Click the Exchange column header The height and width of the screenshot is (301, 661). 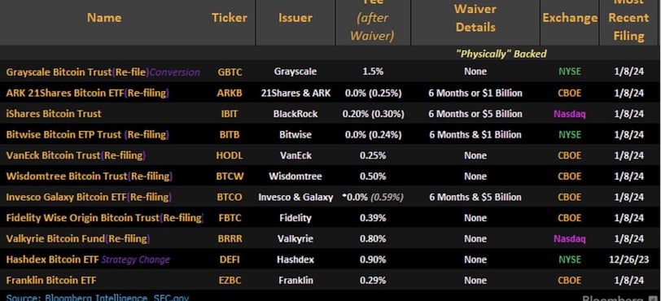click(x=570, y=18)
